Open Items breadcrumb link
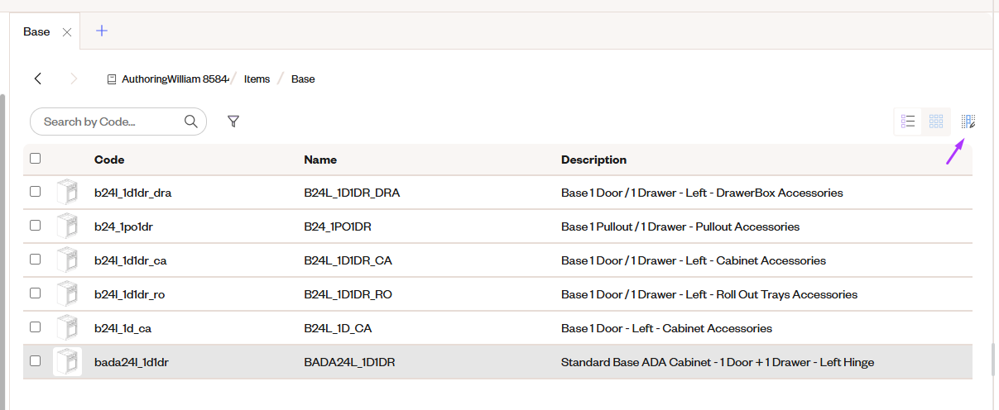The width and height of the screenshot is (999, 410). 257,79
